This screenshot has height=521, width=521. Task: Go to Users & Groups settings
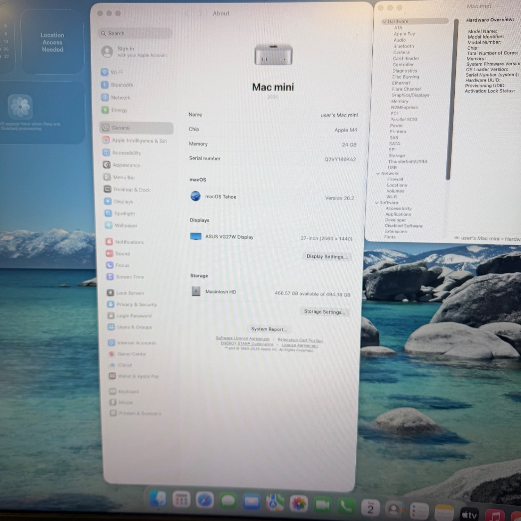pyautogui.click(x=130, y=327)
